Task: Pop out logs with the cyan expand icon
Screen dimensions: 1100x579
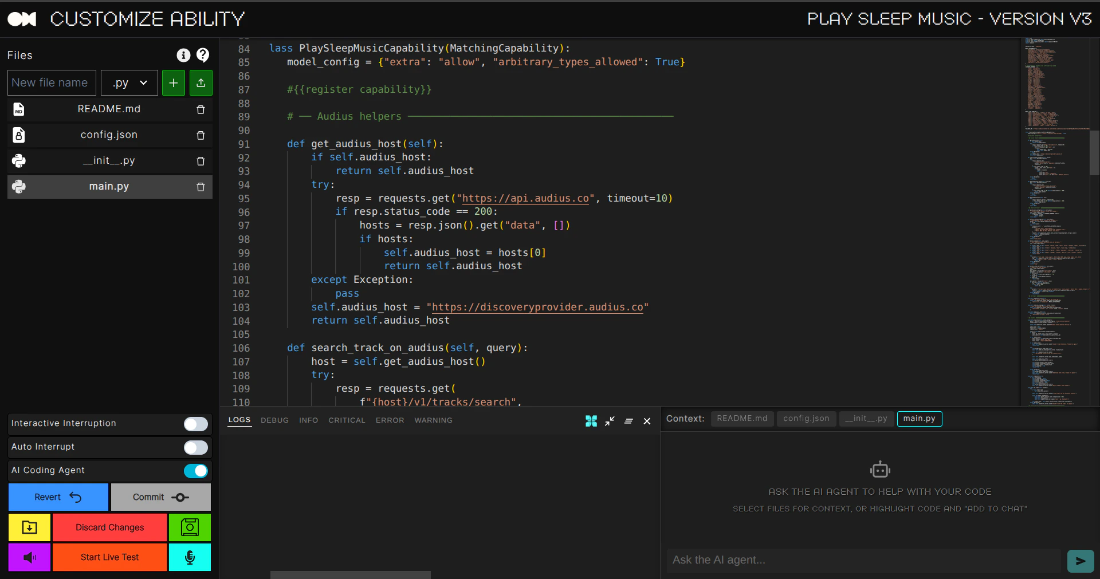Action: click(591, 421)
